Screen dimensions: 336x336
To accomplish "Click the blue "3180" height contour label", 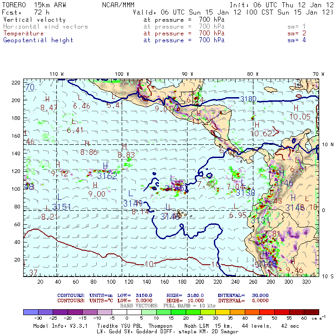I will [x=248, y=99].
